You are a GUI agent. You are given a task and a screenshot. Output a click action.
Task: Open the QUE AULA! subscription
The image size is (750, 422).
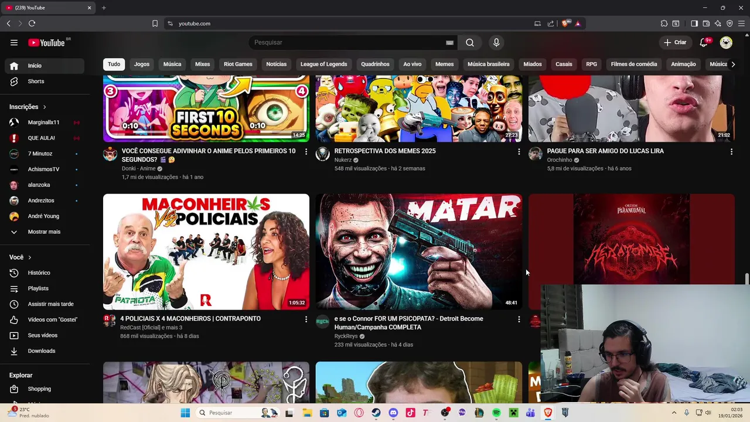pyautogui.click(x=42, y=138)
